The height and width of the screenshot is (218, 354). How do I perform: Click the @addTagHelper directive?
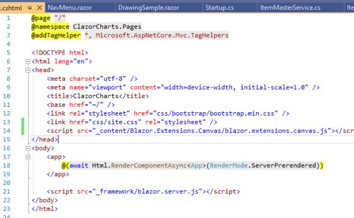pos(56,35)
